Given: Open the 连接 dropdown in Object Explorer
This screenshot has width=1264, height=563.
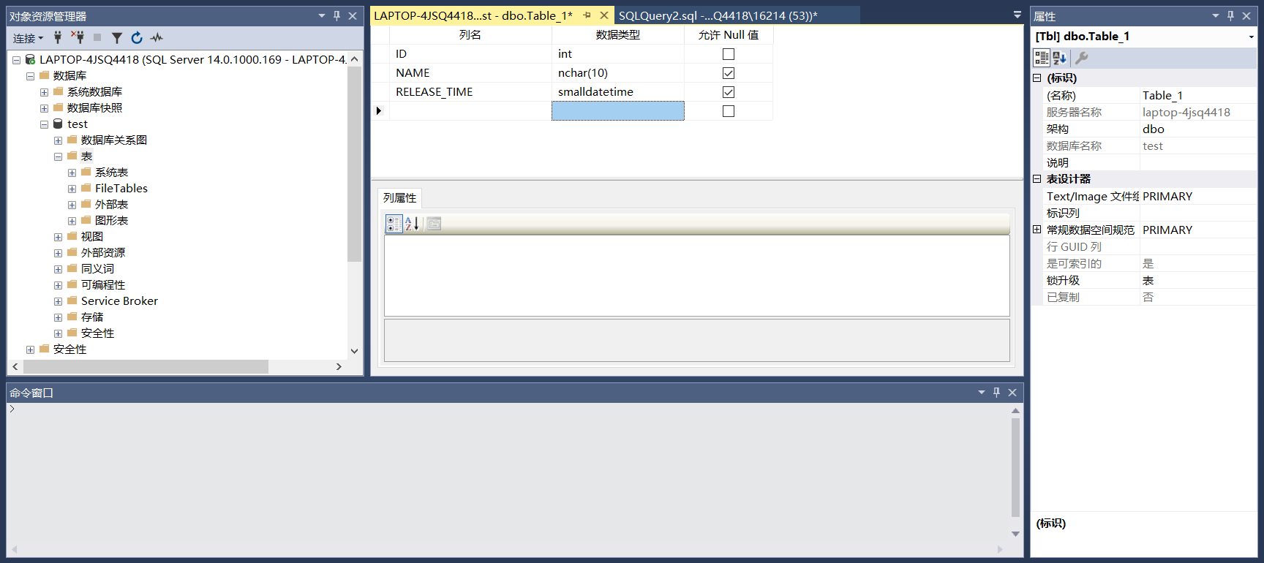Looking at the screenshot, I should pos(28,38).
